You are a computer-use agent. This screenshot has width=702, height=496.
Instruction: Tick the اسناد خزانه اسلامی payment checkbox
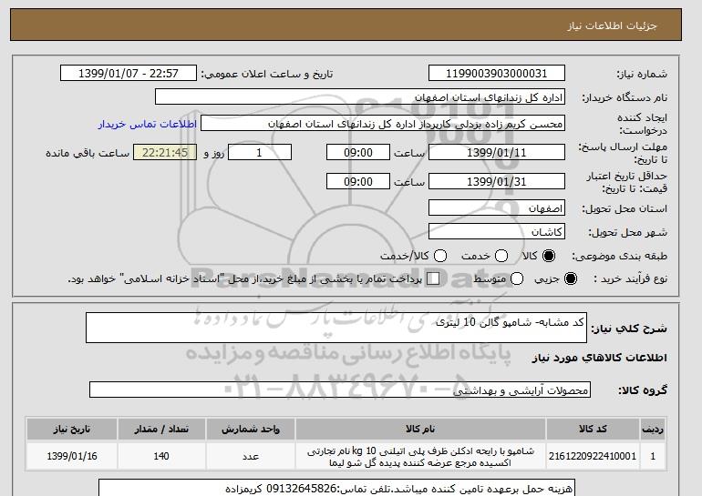tap(433, 278)
